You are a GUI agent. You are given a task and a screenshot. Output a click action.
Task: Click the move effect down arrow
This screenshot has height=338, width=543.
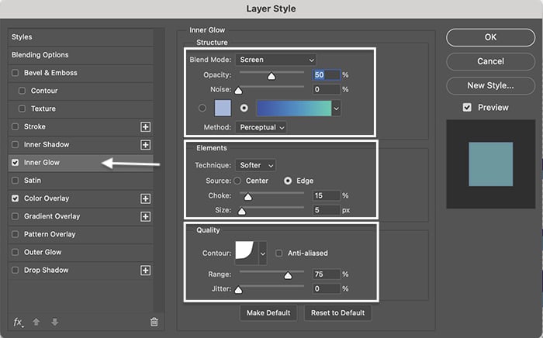pyautogui.click(x=55, y=322)
